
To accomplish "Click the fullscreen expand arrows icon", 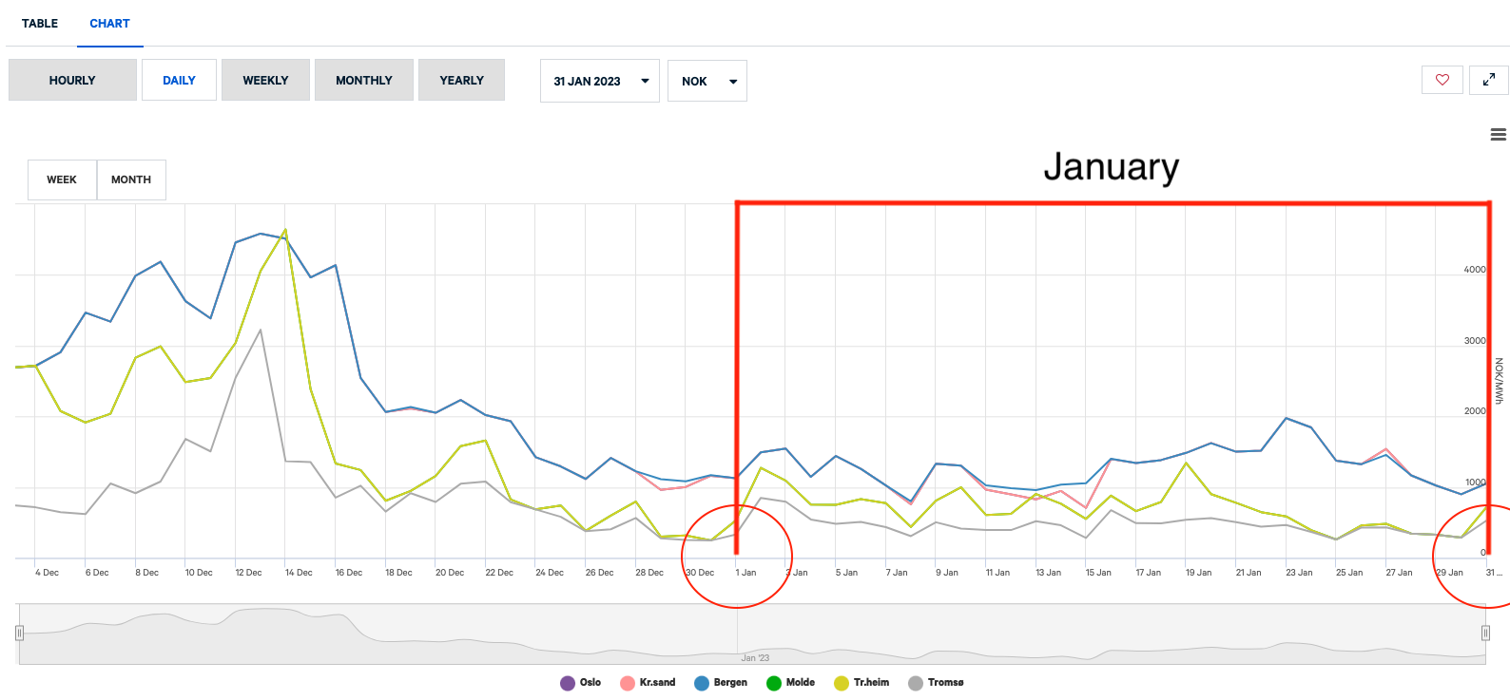I will point(1488,80).
